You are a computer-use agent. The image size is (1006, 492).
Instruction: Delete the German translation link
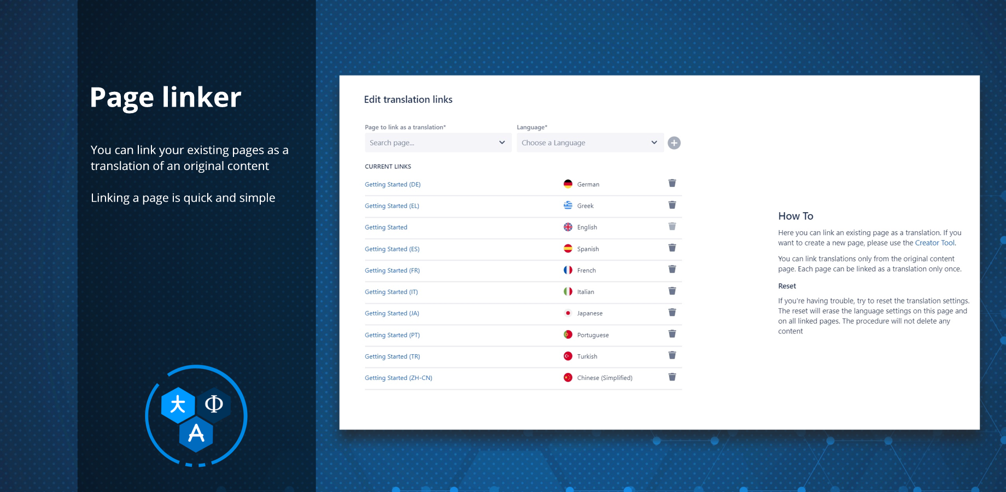click(672, 183)
